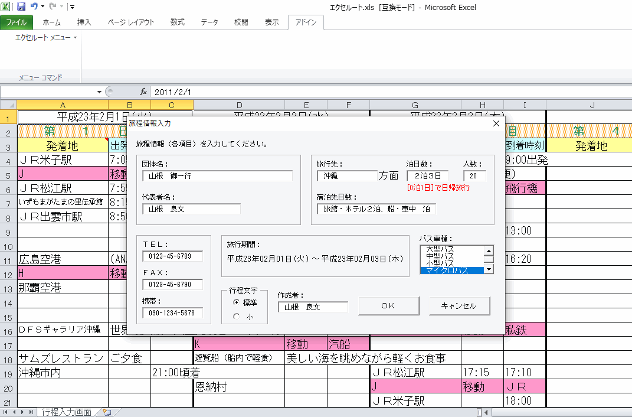The height and width of the screenshot is (417, 632).
Task: Select cell 9:00出発 in row 4
Action: click(525, 159)
